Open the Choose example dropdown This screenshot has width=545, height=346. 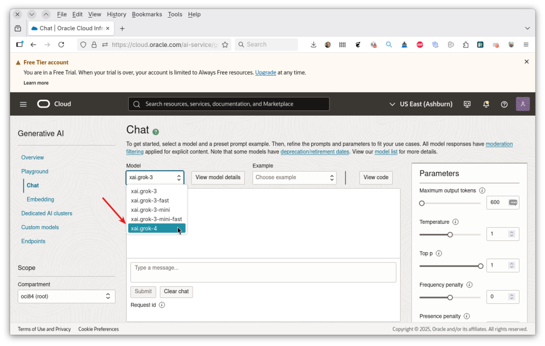point(294,178)
